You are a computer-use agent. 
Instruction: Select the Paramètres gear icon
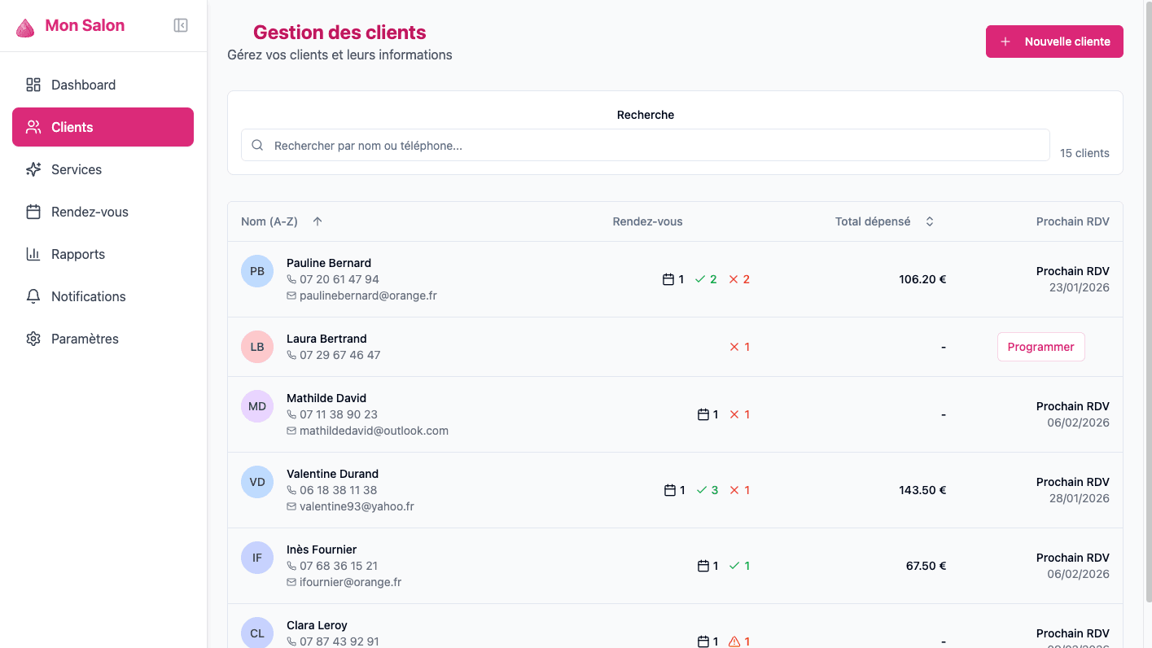(33, 339)
